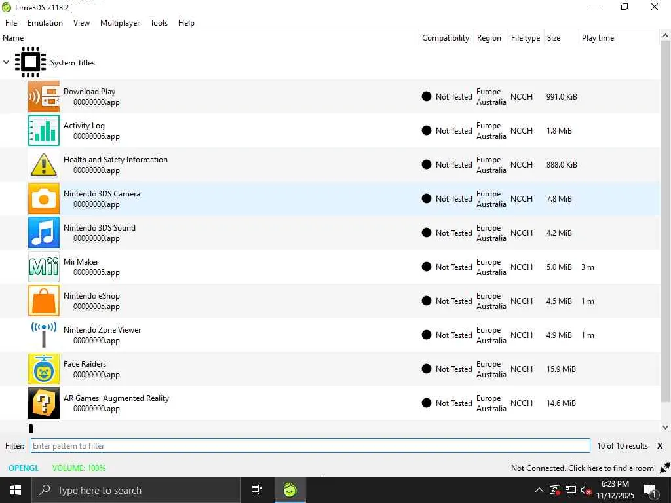This screenshot has width=671, height=503.
Task: Click Nintendo Zone Viewer's Europe Australia region
Action: [x=491, y=335]
